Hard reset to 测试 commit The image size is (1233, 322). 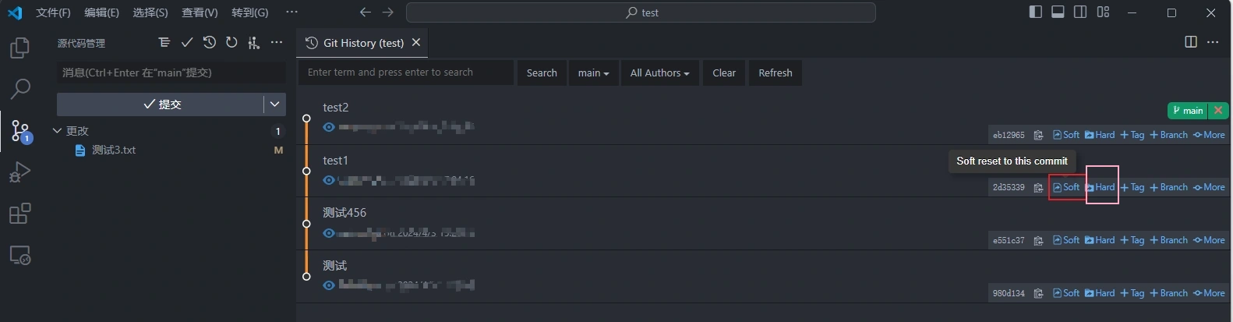point(1100,293)
